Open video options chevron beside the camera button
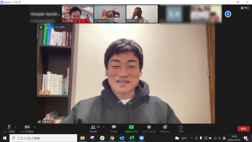The image size is (252, 142). click(x=35, y=127)
